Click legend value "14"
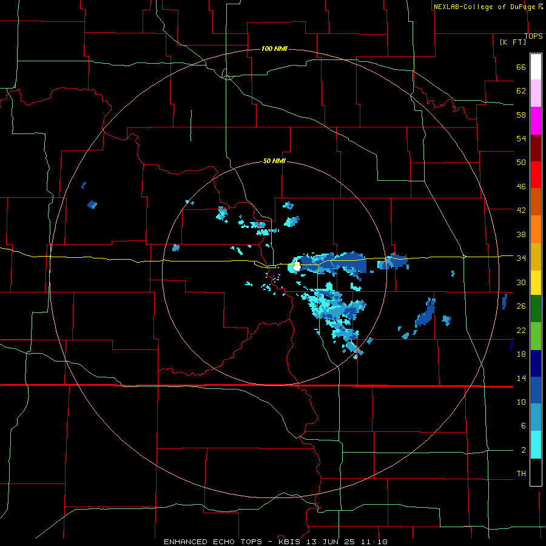The image size is (546, 546). (521, 378)
